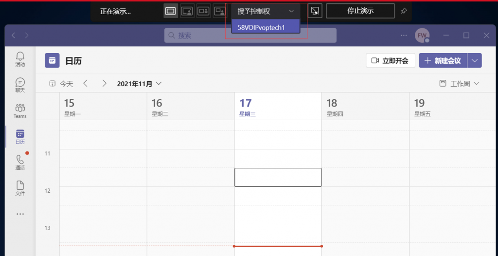
Task: Open the 授予控制权 dropdown
Action: point(266,12)
